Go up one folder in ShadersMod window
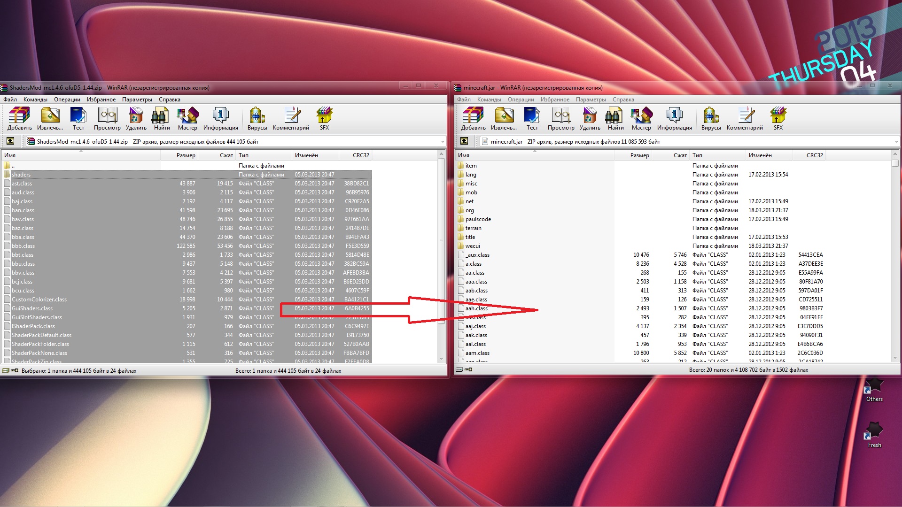The width and height of the screenshot is (902, 507). [x=10, y=141]
